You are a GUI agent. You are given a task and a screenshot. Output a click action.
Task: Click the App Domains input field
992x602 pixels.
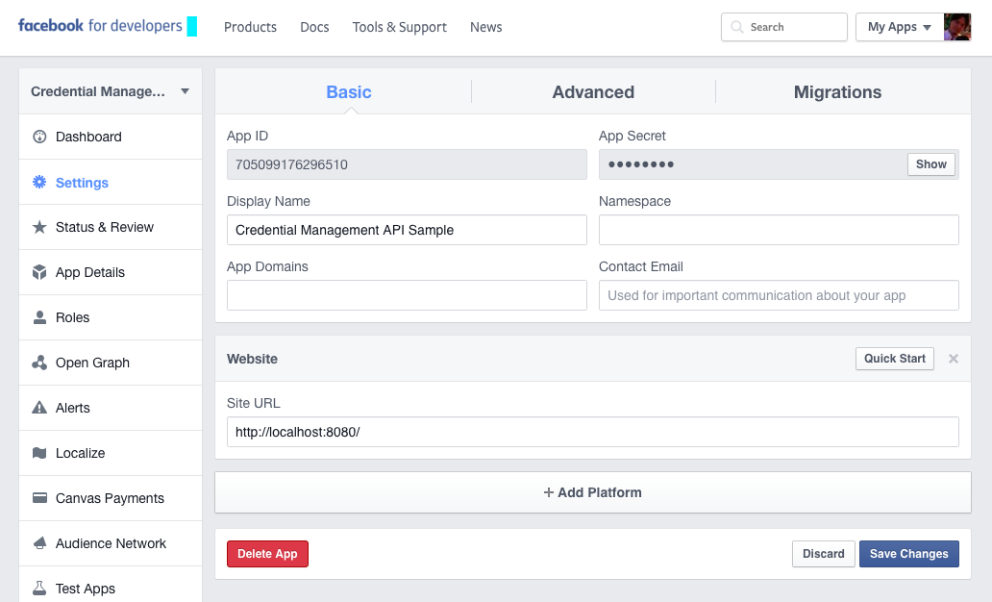(407, 295)
